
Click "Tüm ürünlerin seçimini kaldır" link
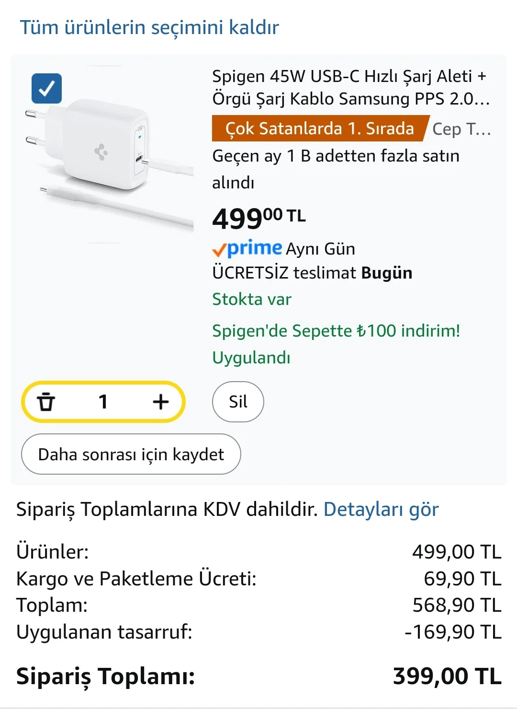(x=149, y=27)
